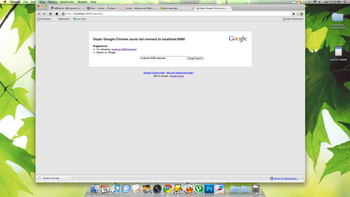Open the View menu
The width and height of the screenshot is (350, 197).
pyautogui.click(x=42, y=2)
